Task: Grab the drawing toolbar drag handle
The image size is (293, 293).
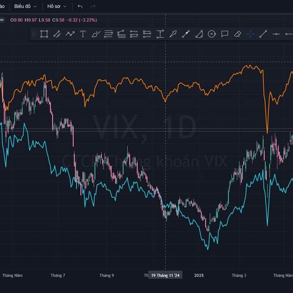Action: coord(34,34)
